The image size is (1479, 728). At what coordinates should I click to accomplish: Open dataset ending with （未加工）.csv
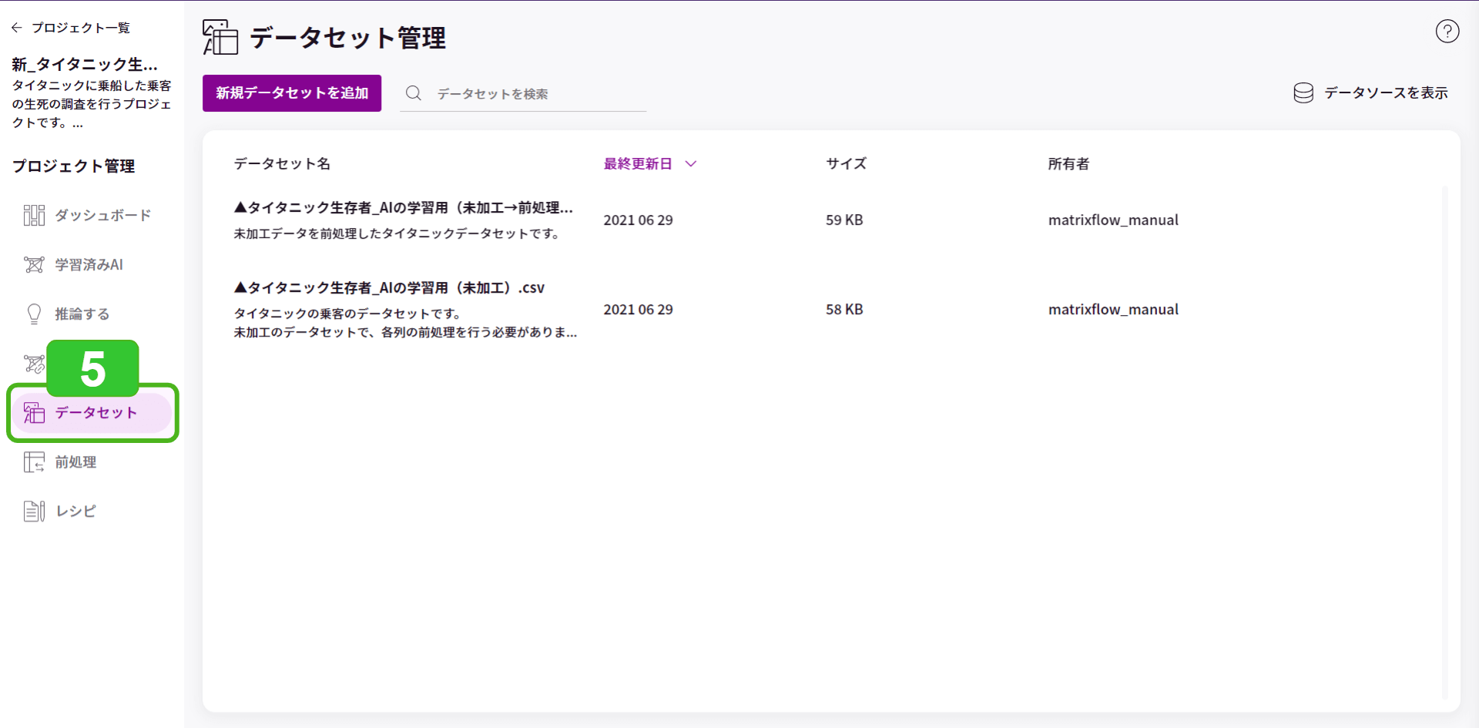[389, 287]
